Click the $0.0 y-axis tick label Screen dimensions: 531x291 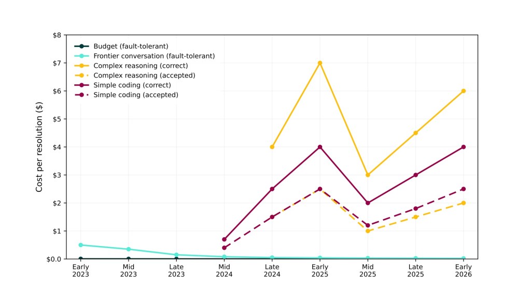tap(54, 259)
